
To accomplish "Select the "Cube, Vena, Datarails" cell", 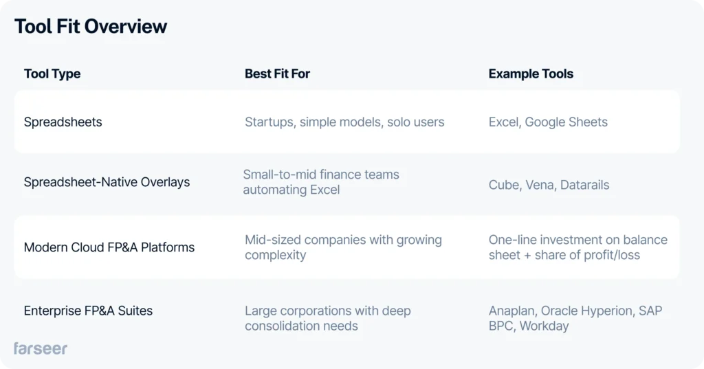I will coord(549,185).
